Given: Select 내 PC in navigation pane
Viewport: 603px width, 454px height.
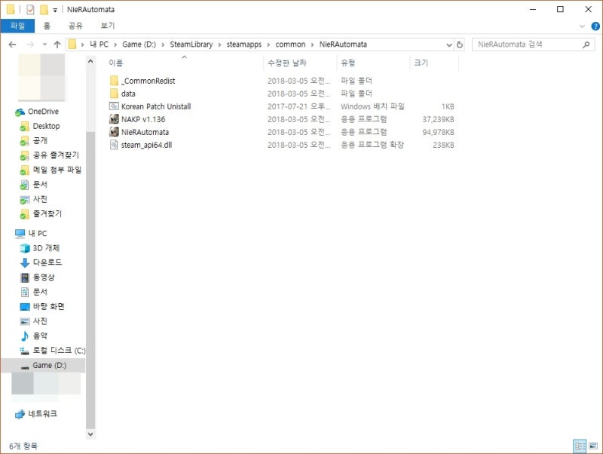Looking at the screenshot, I should click(37, 234).
